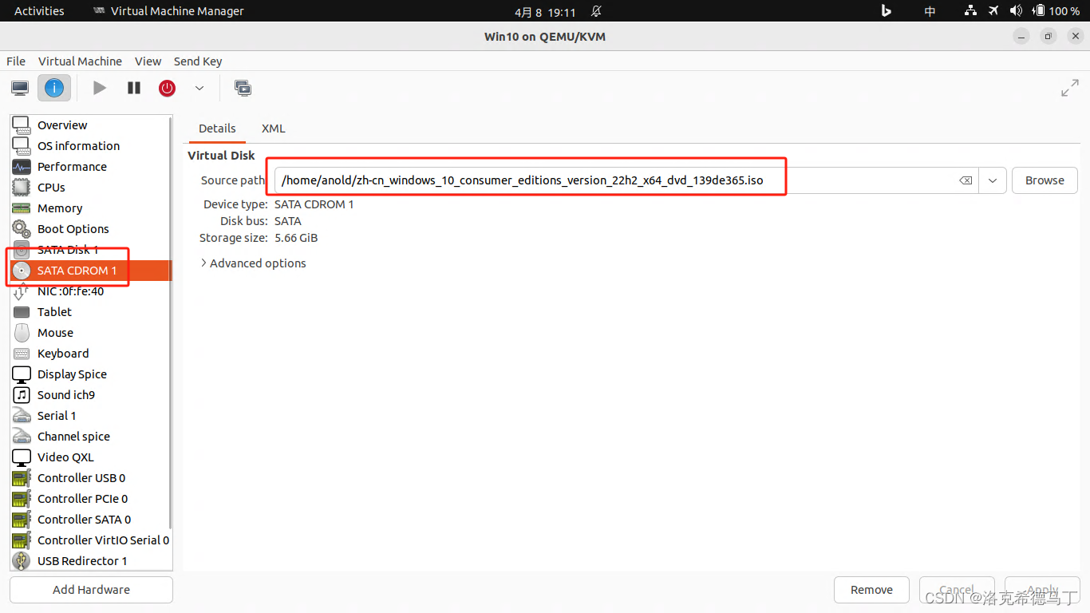Select Tablet device entry
This screenshot has width=1090, height=613.
tap(90, 312)
